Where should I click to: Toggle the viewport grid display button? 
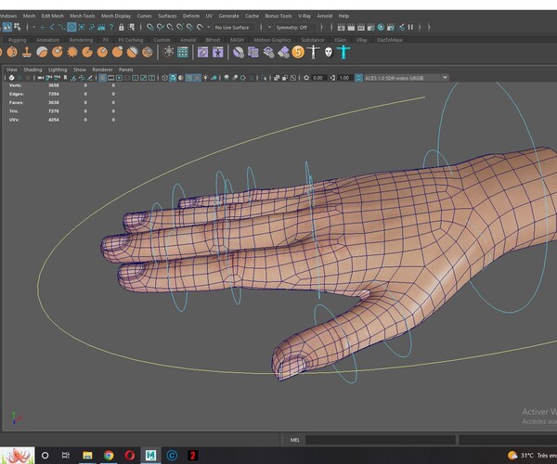click(102, 78)
